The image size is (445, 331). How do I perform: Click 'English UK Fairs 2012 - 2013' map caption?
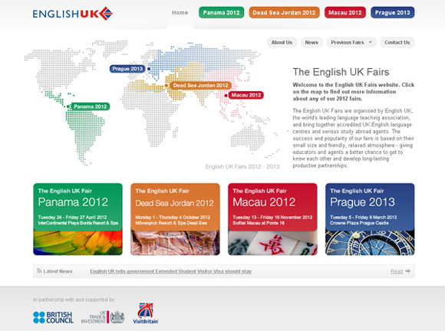[x=242, y=166]
